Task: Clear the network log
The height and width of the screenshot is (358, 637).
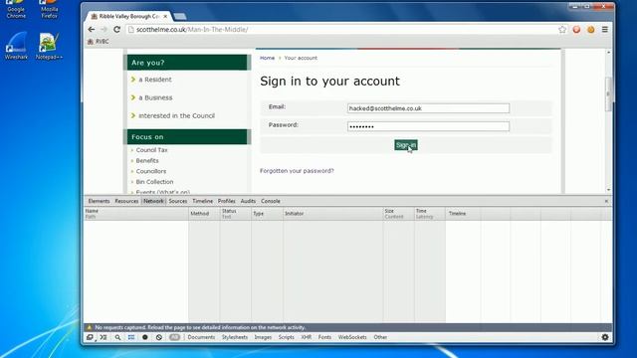Action: pyautogui.click(x=159, y=337)
